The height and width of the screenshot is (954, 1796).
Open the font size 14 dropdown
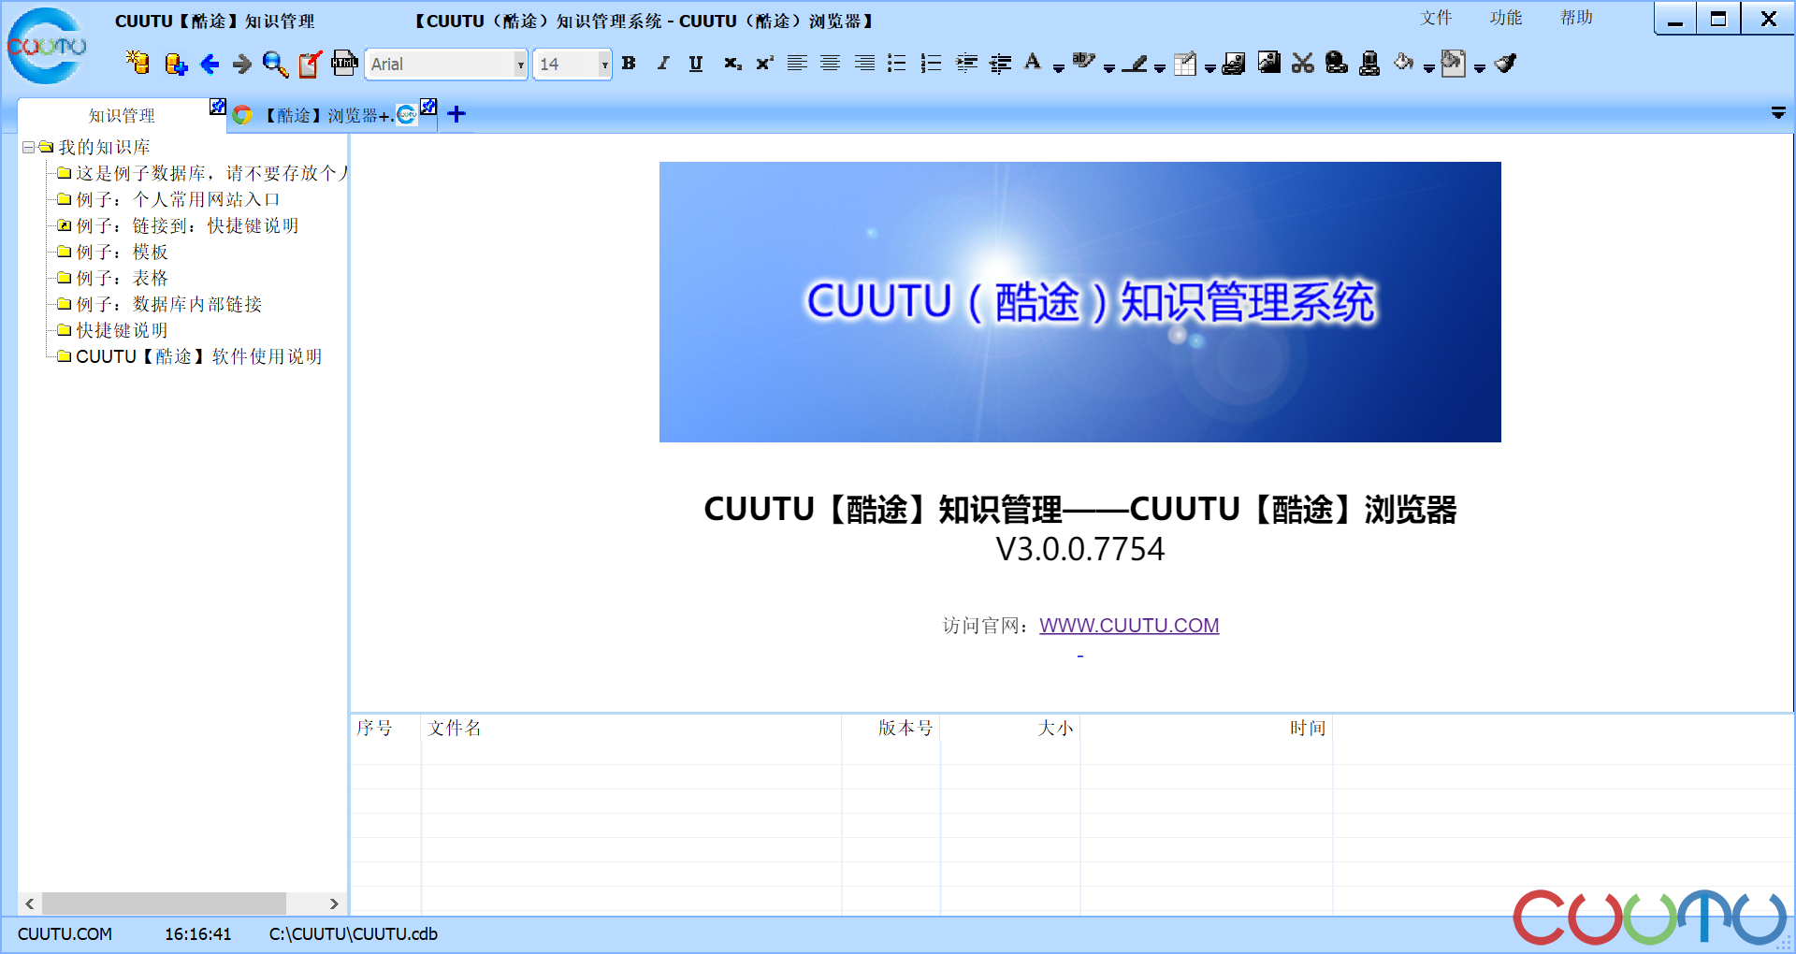[x=604, y=65]
